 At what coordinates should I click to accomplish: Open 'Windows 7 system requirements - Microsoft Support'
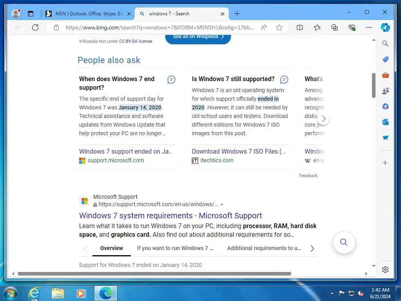click(170, 216)
